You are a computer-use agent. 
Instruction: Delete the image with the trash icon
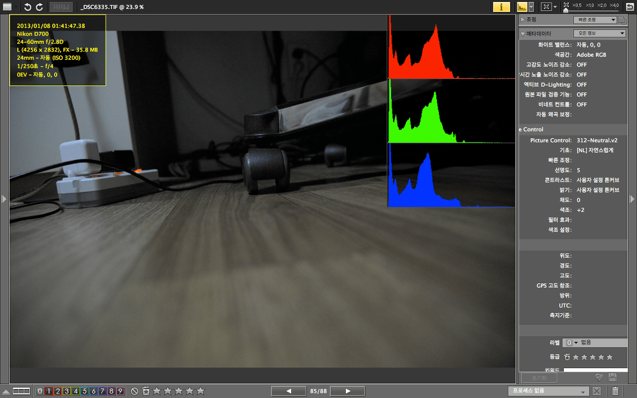[x=615, y=391]
